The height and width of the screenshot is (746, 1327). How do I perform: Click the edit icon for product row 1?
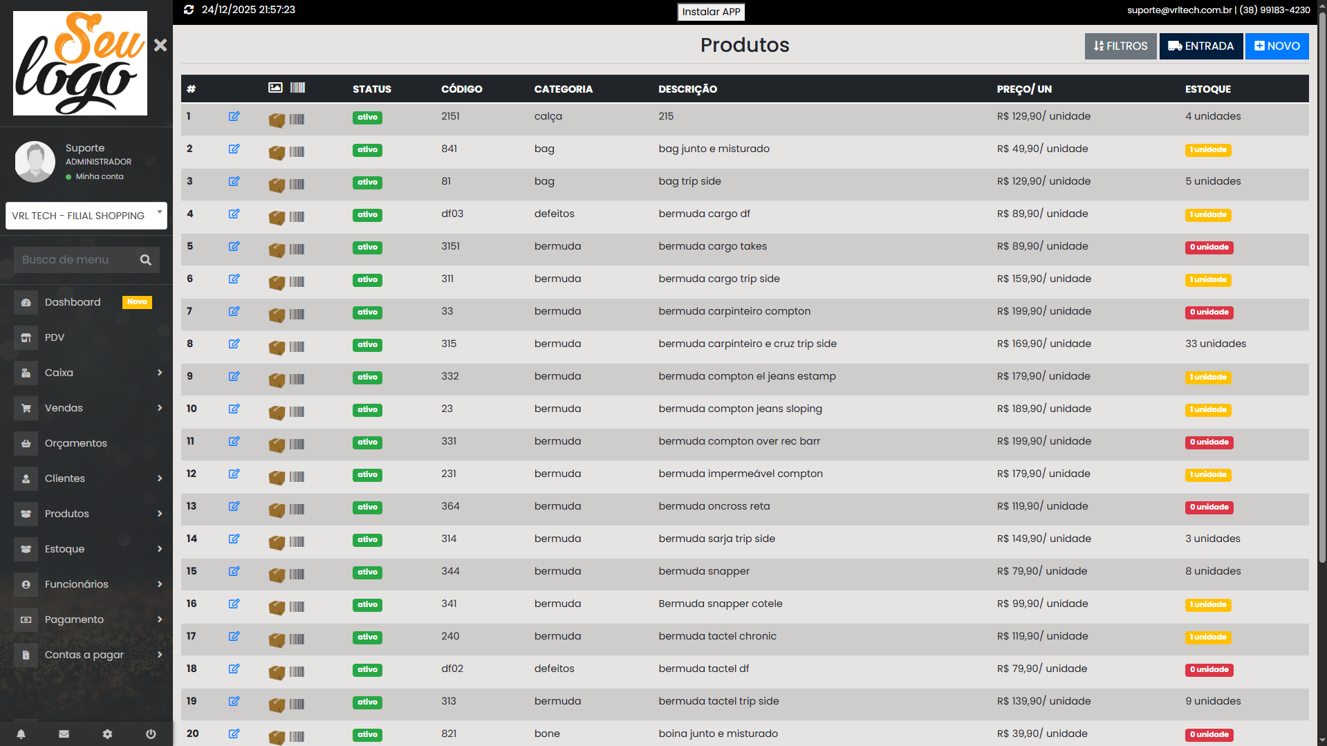[234, 116]
